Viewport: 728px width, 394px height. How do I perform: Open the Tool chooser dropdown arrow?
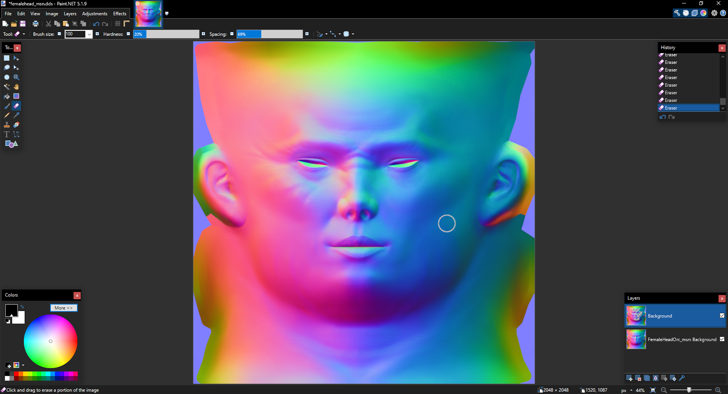click(24, 34)
